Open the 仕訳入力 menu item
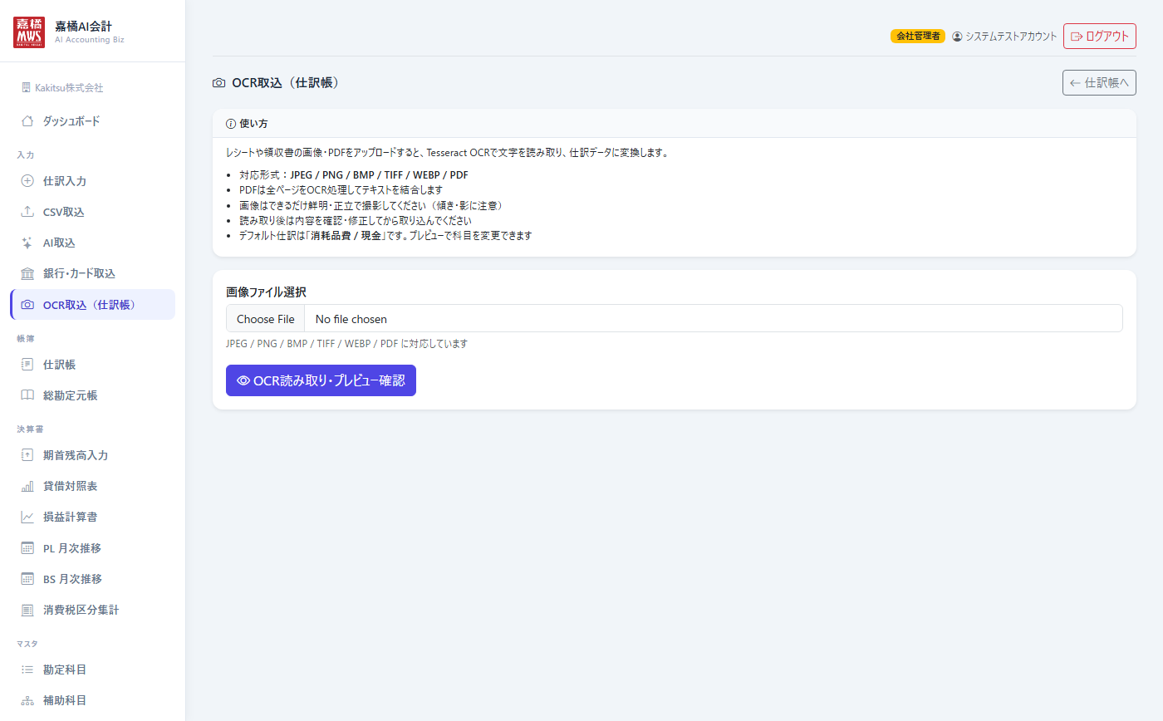This screenshot has height=721, width=1163. pos(93,181)
